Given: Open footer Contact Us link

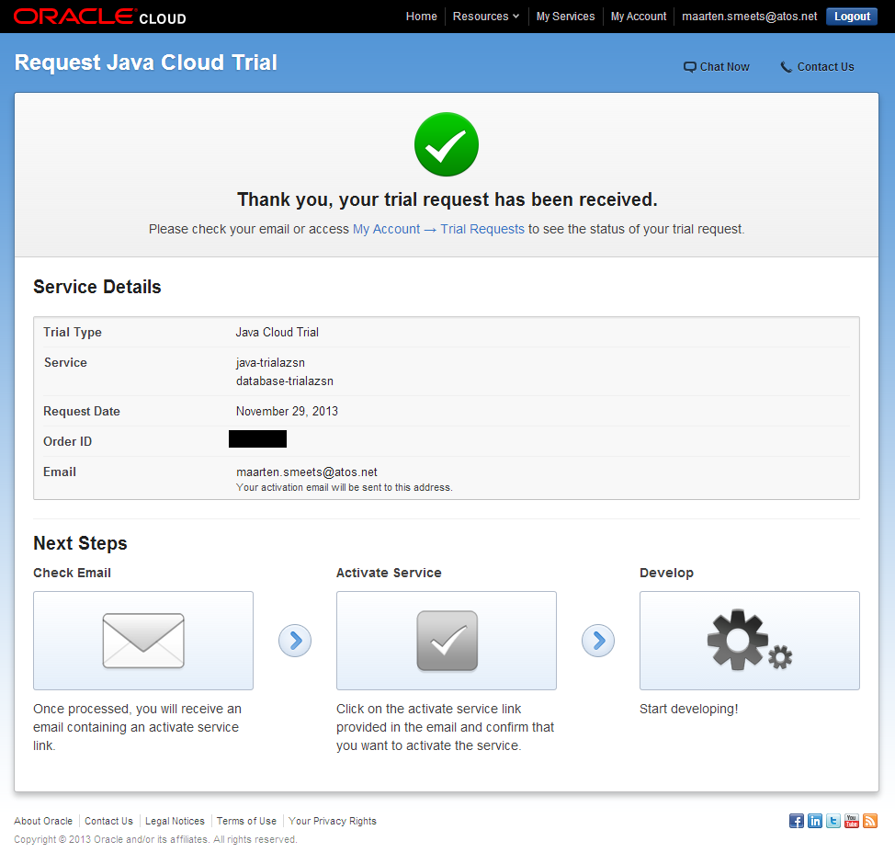Looking at the screenshot, I should coord(108,821).
